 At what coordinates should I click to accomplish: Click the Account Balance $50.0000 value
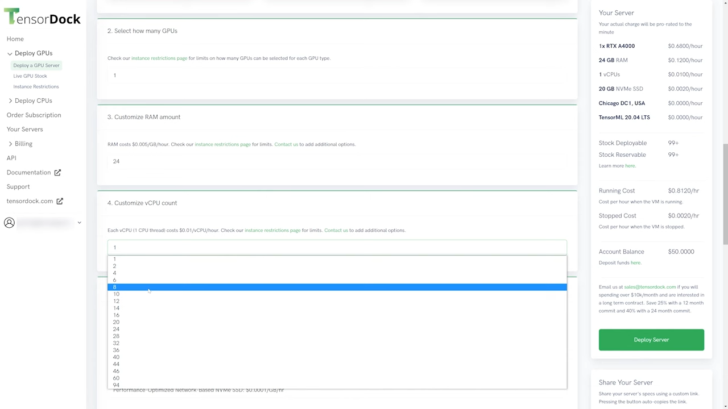point(681,252)
